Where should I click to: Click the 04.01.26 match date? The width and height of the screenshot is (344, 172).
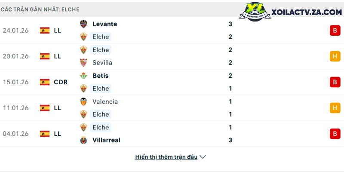(15, 134)
